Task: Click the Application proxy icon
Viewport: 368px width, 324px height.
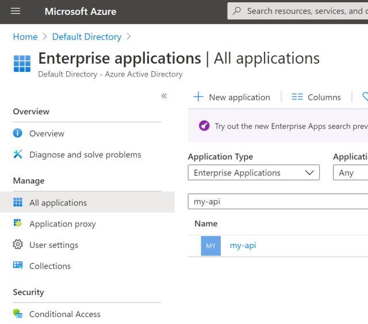Action: [18, 223]
